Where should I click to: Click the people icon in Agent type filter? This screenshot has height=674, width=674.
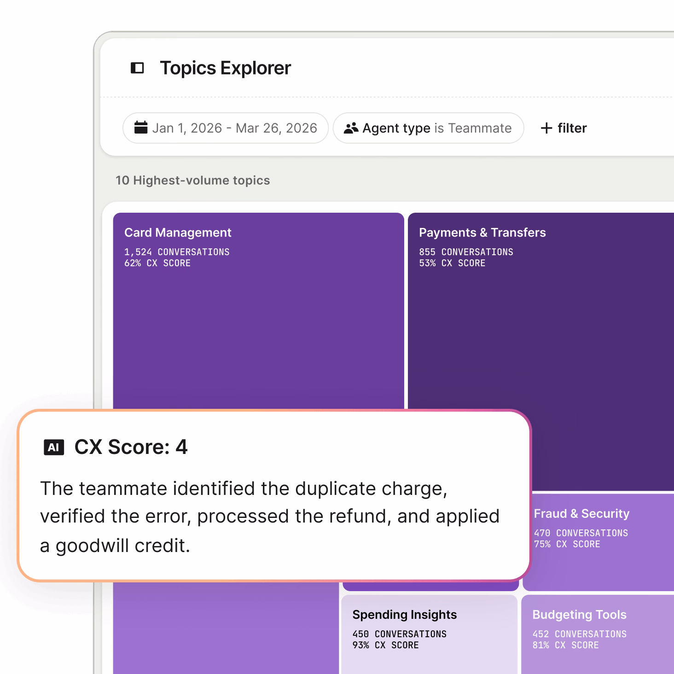click(351, 128)
